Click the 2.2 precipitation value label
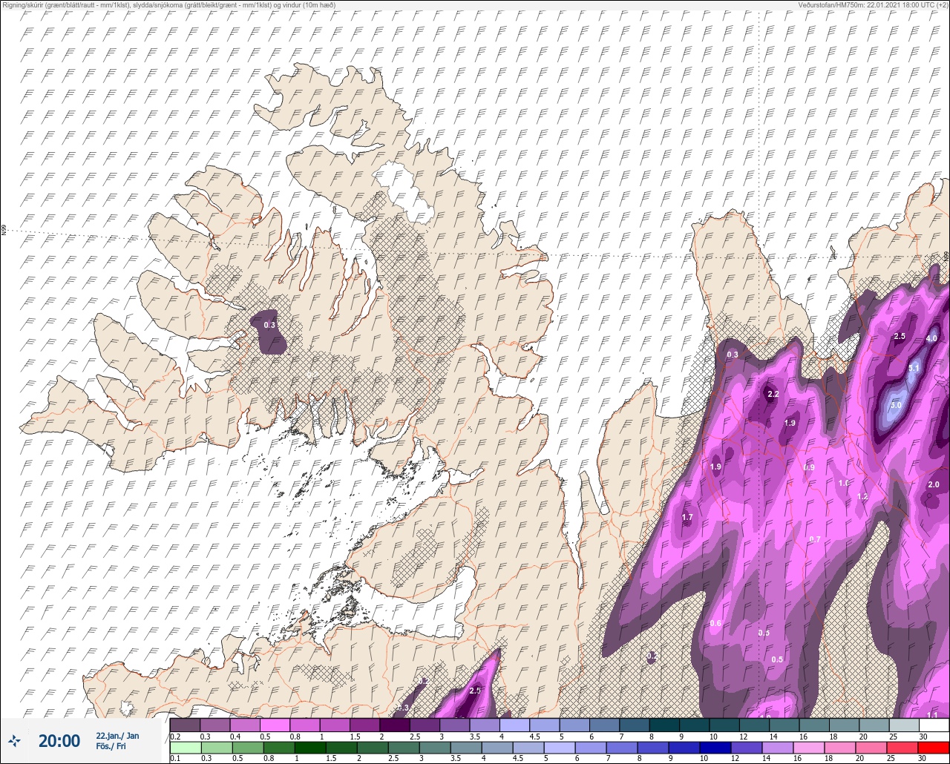 click(x=773, y=394)
